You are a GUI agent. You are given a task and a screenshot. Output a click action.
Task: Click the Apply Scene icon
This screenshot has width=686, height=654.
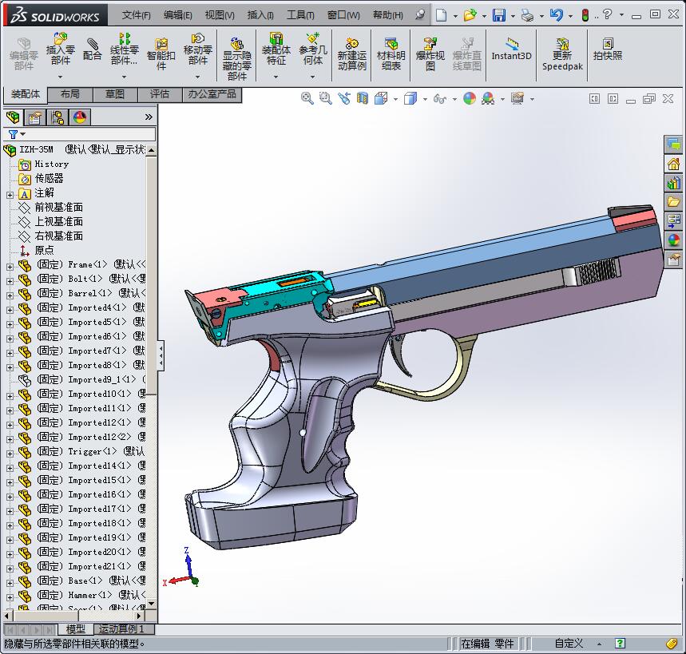[x=488, y=98]
